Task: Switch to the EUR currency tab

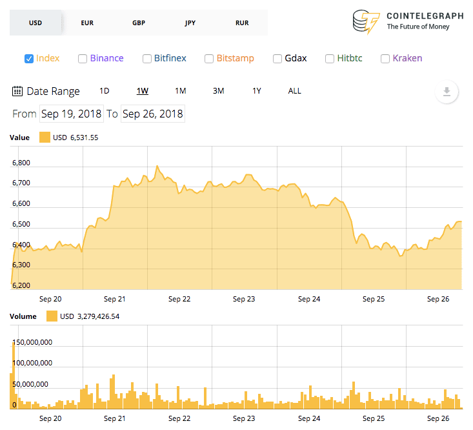Action: [x=87, y=23]
